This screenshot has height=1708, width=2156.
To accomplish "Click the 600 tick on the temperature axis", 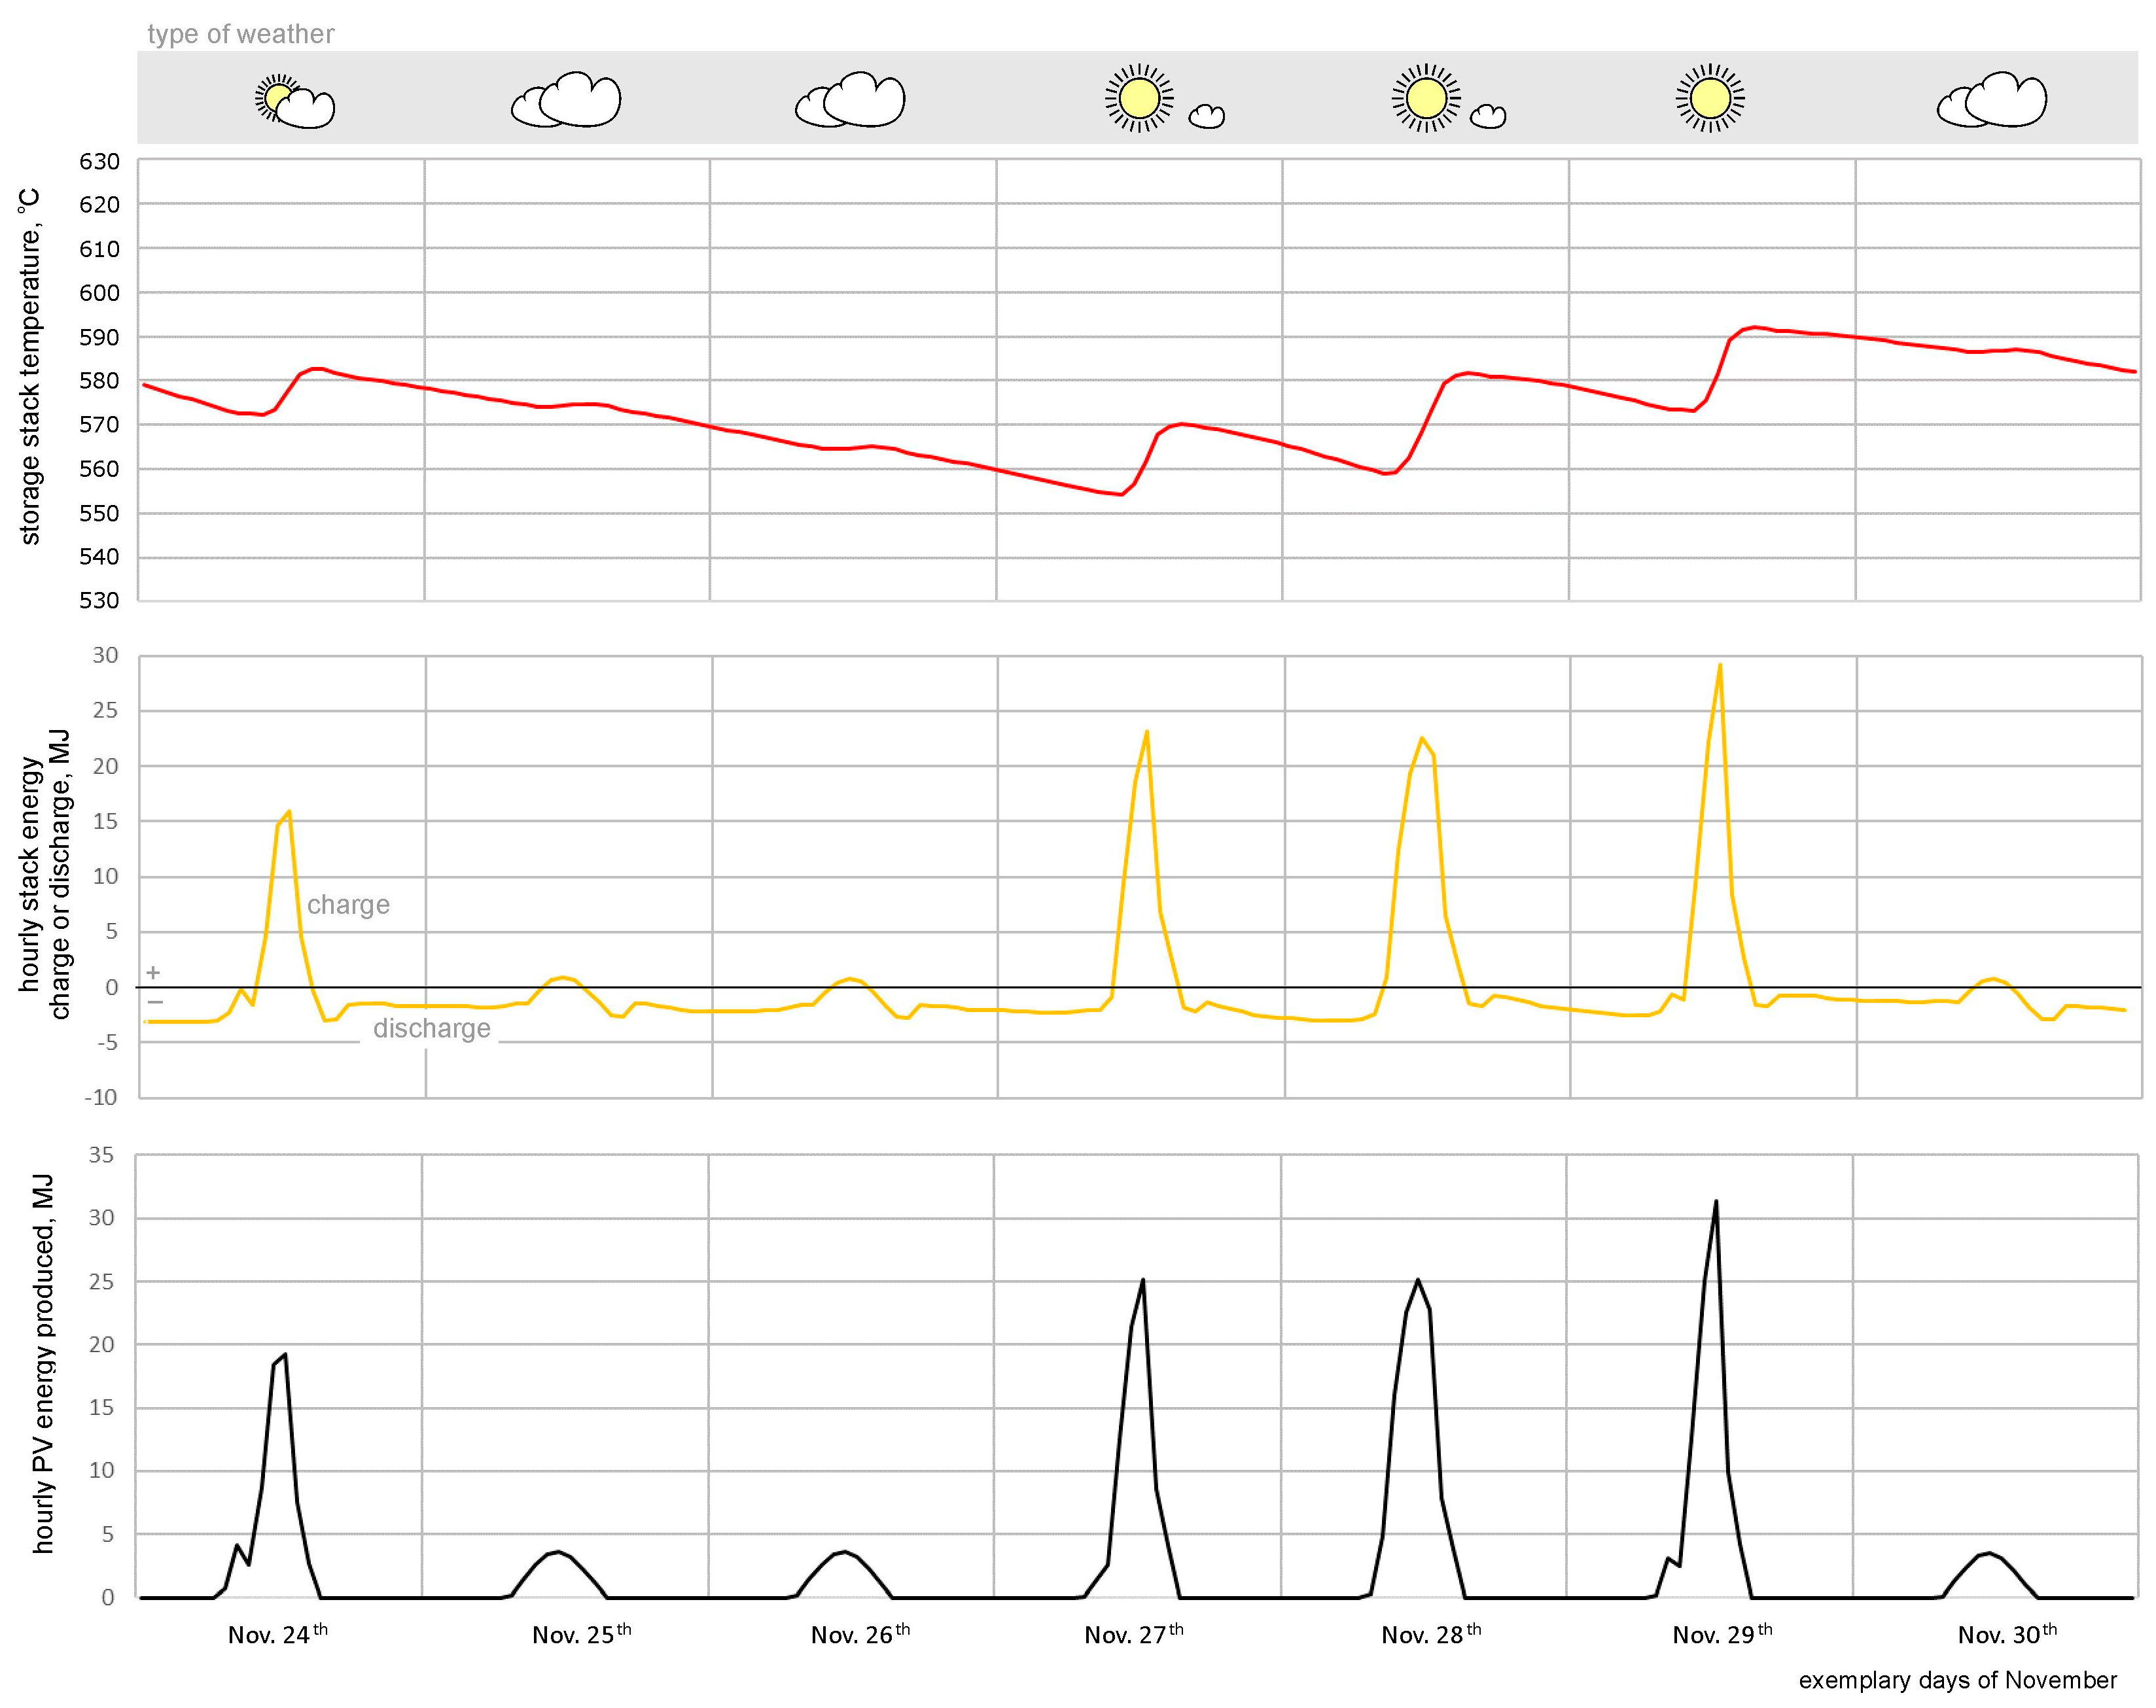I will [x=99, y=293].
